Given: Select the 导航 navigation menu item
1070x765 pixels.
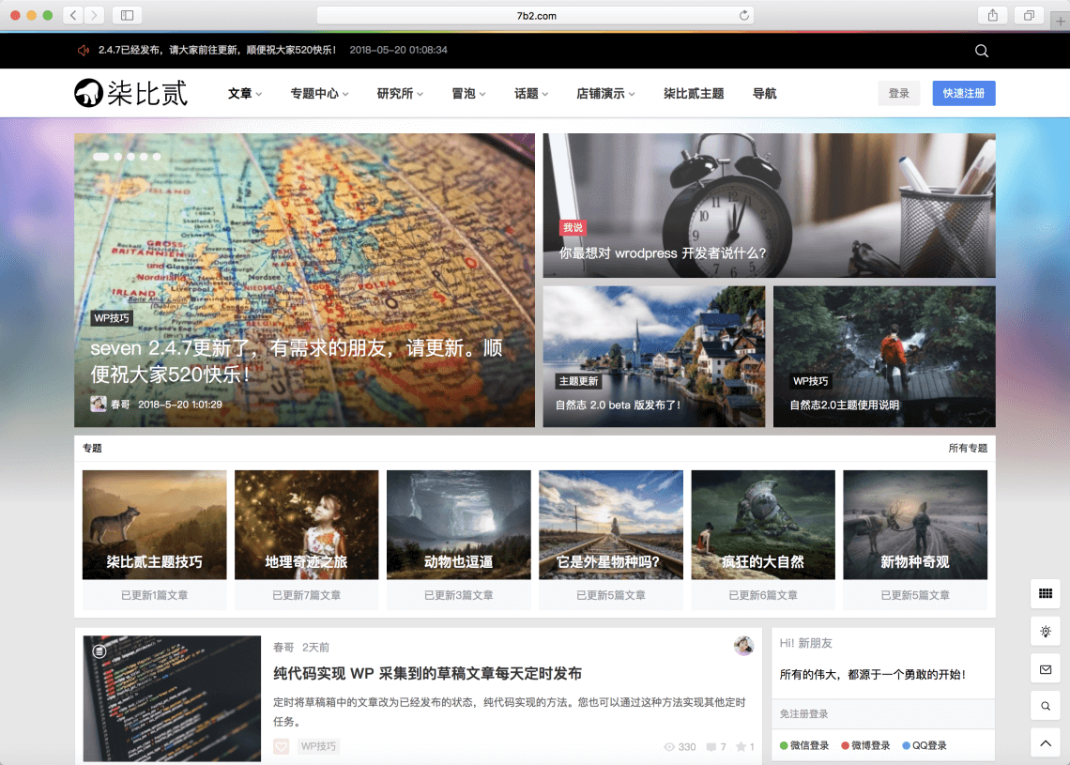Looking at the screenshot, I should (763, 93).
